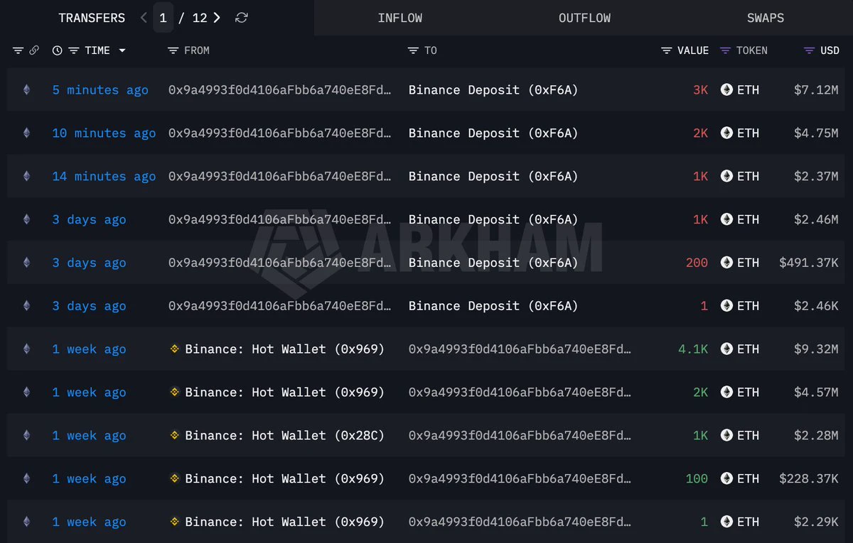Screen dimensions: 853x543
Task: Click the green 100 value amount
Action: pos(697,478)
